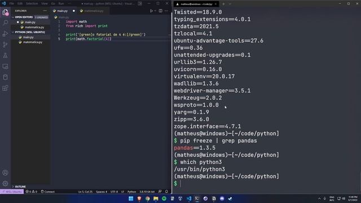This screenshot has height=203, width=361.
Task: Select language mode Python in status bar
Action: pyautogui.click(x=131, y=192)
